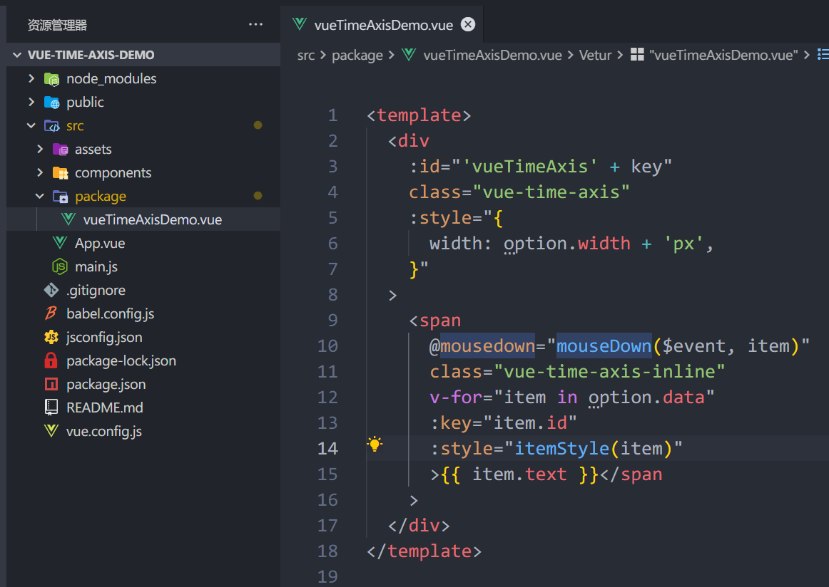Click the purple assets folder icon
The height and width of the screenshot is (587, 829).
click(60, 150)
